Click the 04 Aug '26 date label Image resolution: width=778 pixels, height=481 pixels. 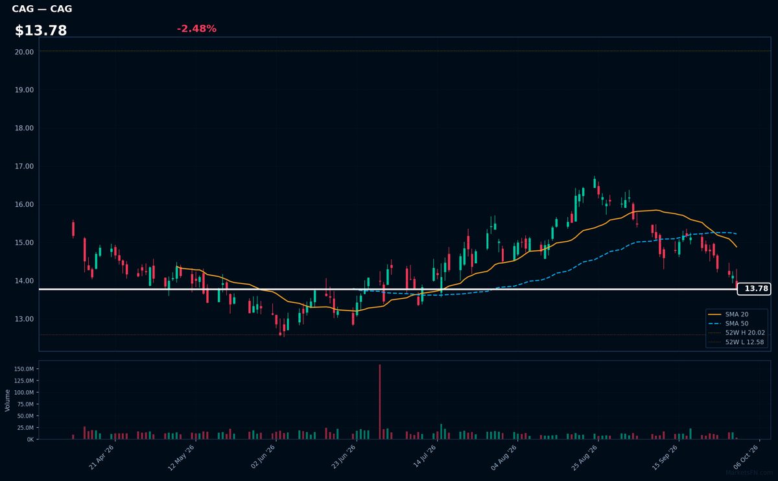[504, 457]
